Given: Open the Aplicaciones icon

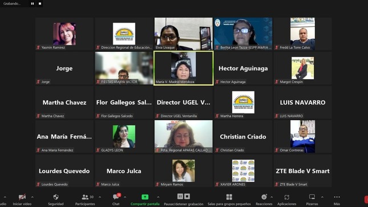Looking at the screenshot, I should 287,197.
